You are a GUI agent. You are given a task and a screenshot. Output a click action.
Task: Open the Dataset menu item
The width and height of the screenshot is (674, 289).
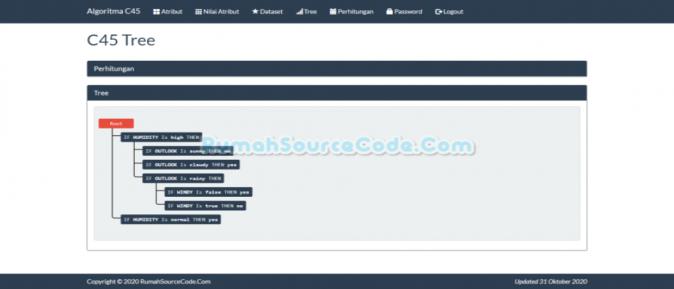[267, 12]
